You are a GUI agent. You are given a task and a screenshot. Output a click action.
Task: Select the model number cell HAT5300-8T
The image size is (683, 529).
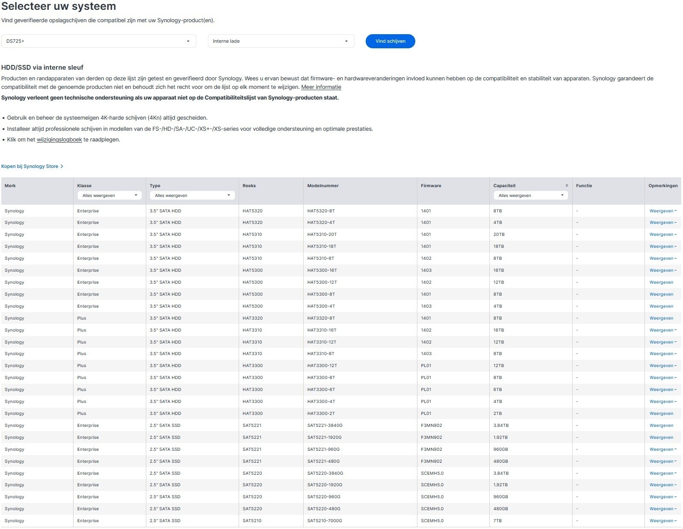pyautogui.click(x=321, y=294)
